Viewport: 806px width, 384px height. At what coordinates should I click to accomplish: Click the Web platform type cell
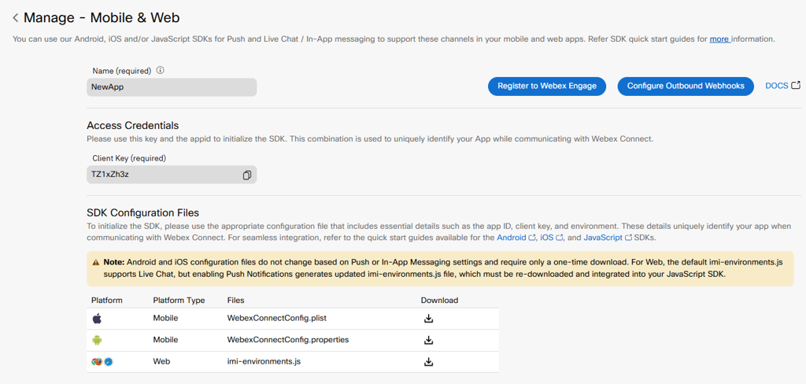coord(161,361)
